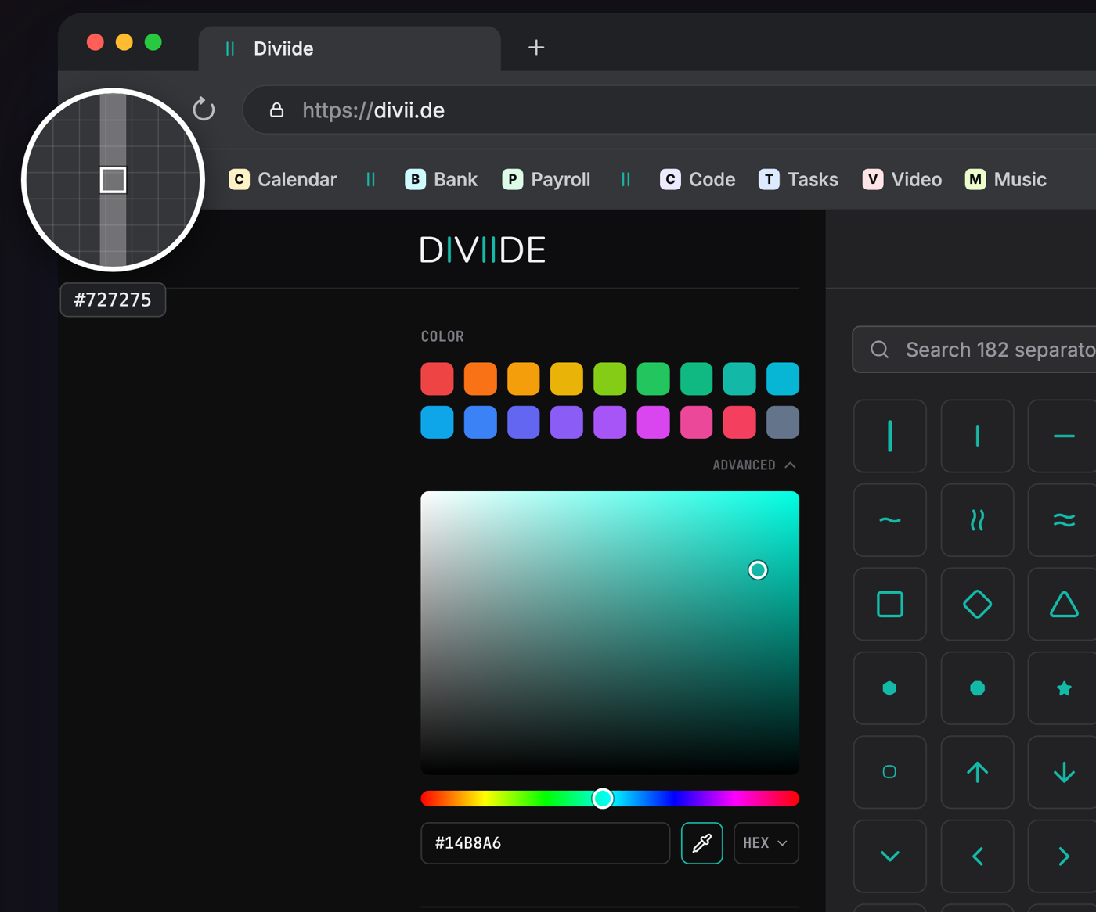Choose the amber color swatch

tap(524, 379)
